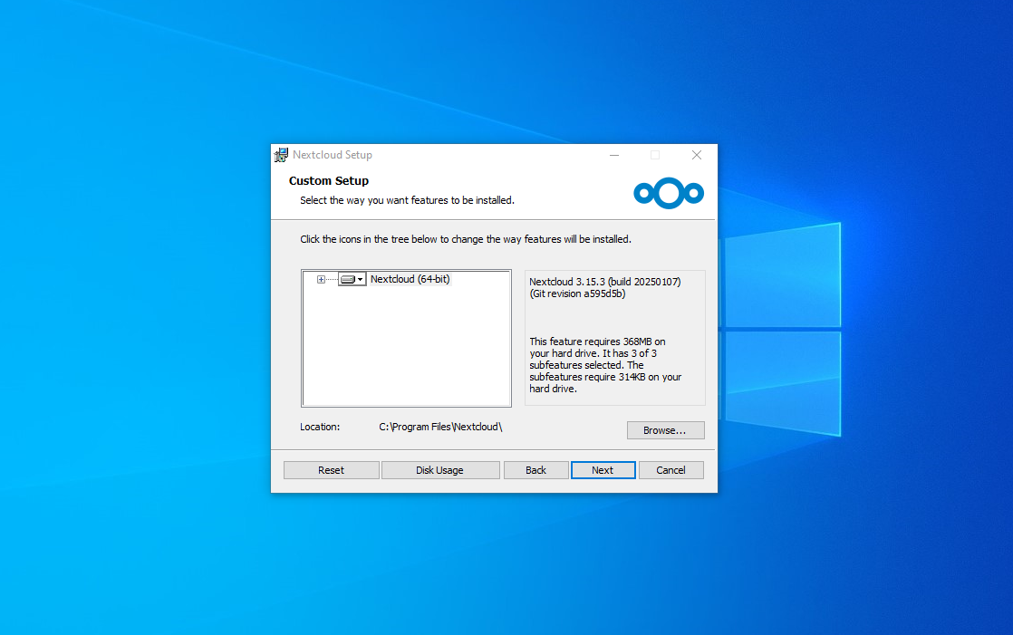
Task: Click the install path C:\Program Files\Nextcloud\
Action: [440, 427]
